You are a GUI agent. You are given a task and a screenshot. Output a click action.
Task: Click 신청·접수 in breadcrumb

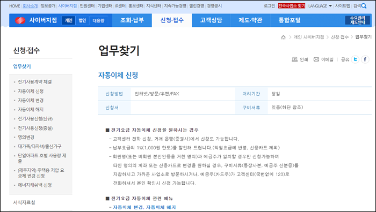(339, 37)
